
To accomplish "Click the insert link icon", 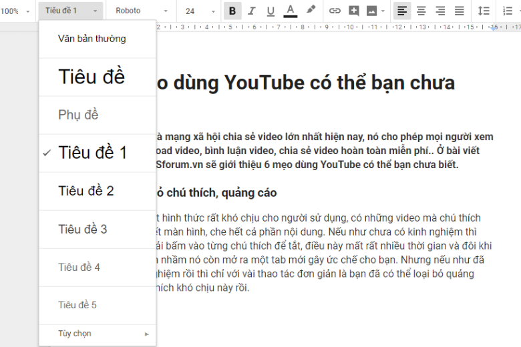I will pyautogui.click(x=335, y=11).
